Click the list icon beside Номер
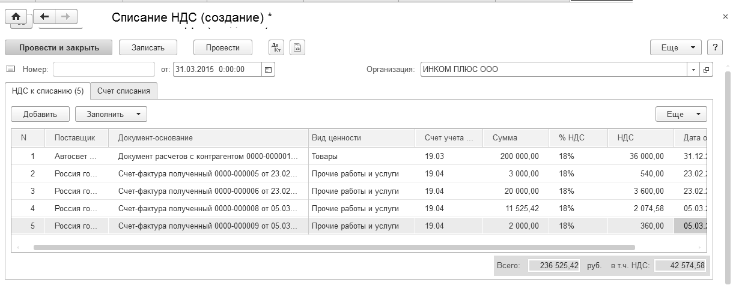The width and height of the screenshot is (733, 285). pyautogui.click(x=10, y=70)
